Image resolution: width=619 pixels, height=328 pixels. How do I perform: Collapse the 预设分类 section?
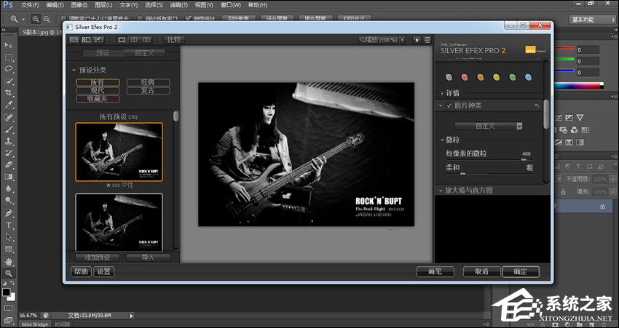[74, 71]
